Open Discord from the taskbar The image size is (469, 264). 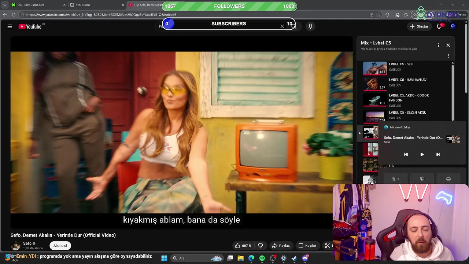305,258
